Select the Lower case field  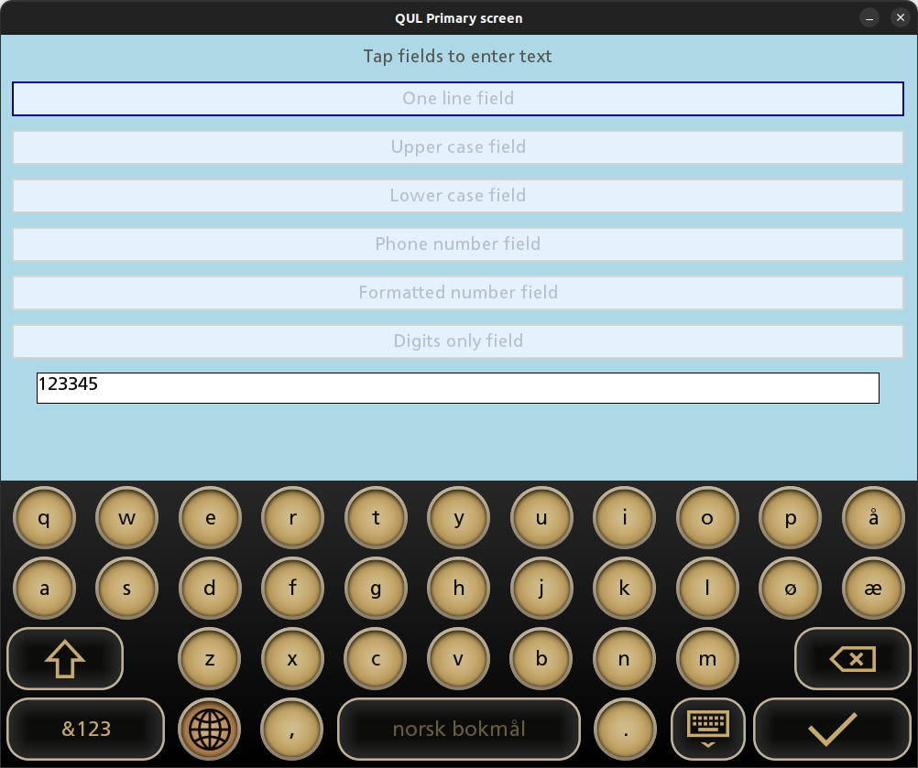pyautogui.click(x=458, y=196)
